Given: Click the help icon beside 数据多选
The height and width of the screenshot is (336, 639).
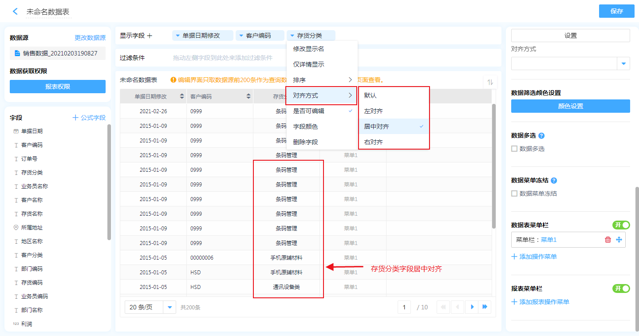Looking at the screenshot, I should coord(541,136).
